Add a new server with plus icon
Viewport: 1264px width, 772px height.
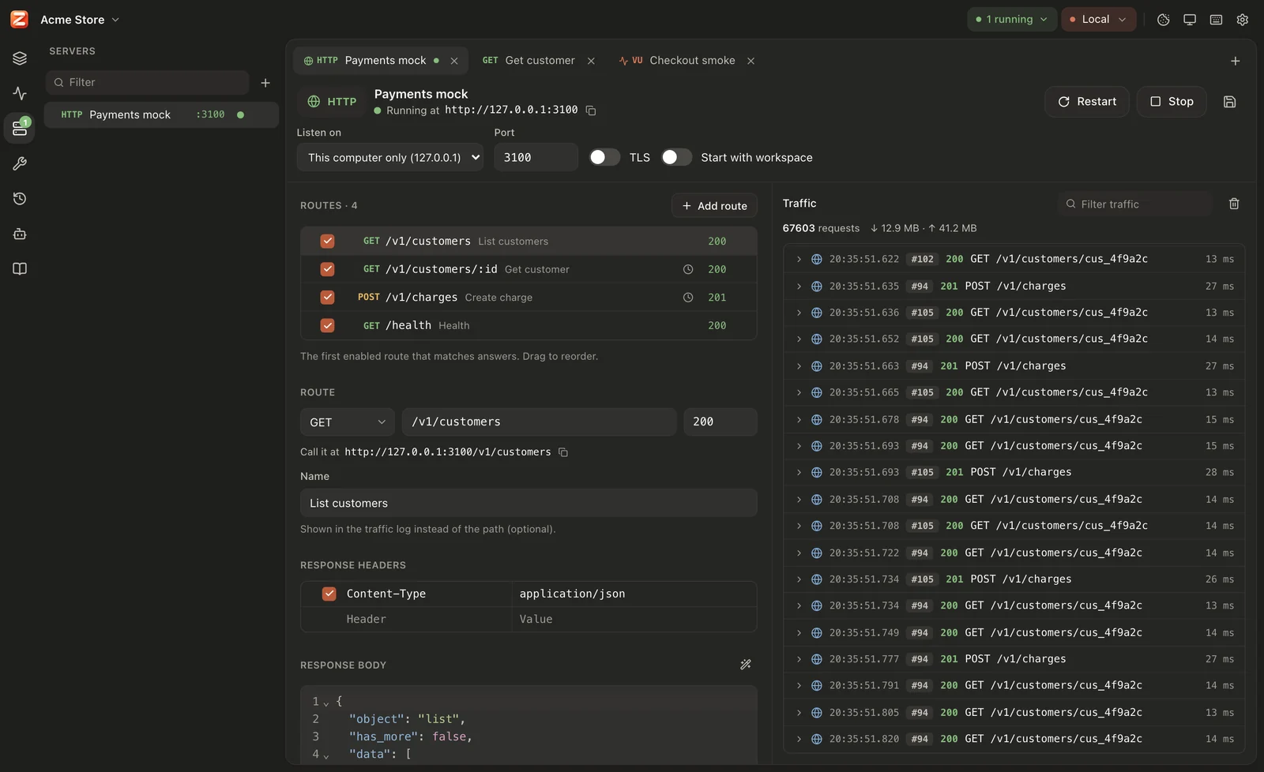(x=265, y=83)
